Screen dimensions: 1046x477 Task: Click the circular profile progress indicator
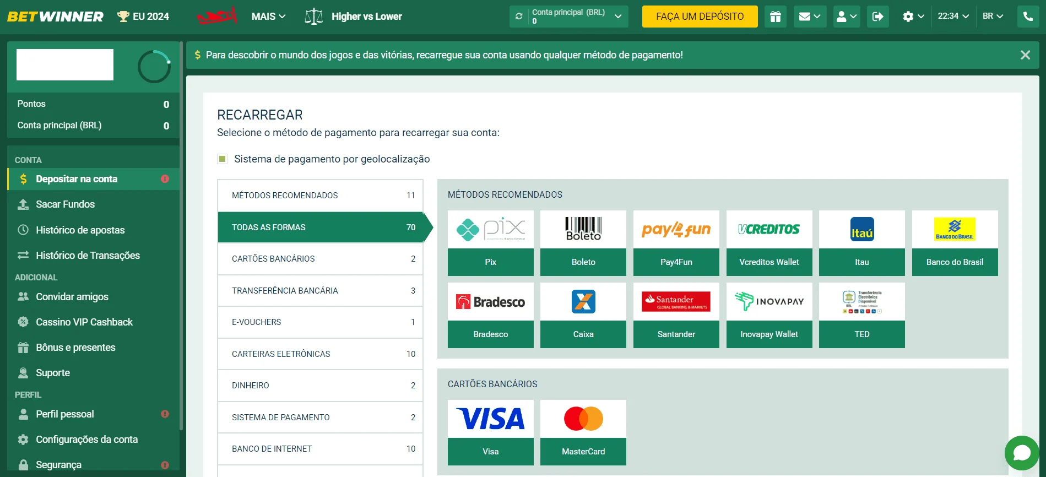click(x=154, y=67)
